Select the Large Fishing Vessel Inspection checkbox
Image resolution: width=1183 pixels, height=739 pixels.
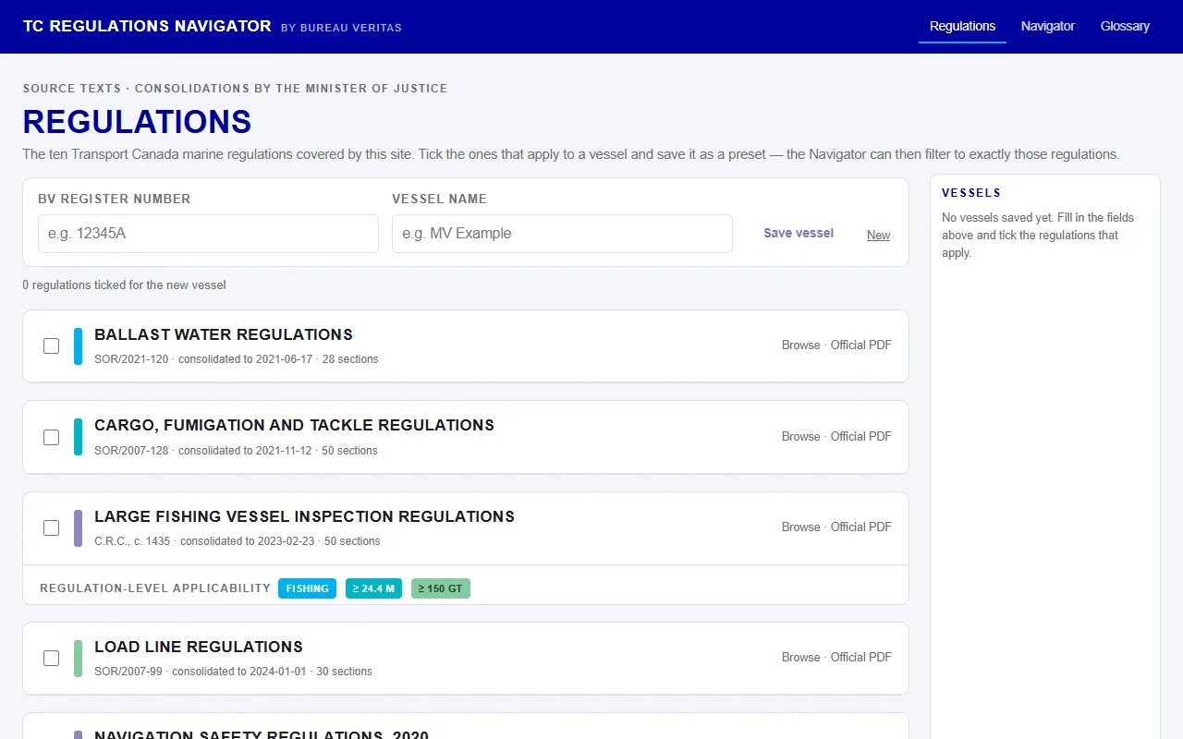coord(52,527)
